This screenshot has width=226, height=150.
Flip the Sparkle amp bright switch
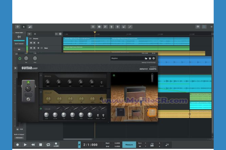click(102, 82)
